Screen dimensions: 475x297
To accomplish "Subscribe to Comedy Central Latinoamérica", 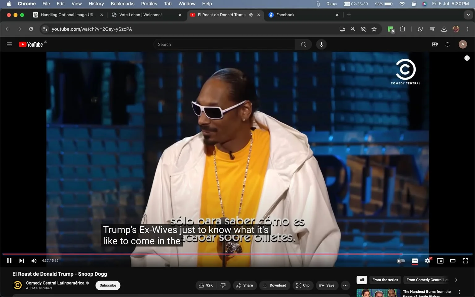I will tap(108, 285).
